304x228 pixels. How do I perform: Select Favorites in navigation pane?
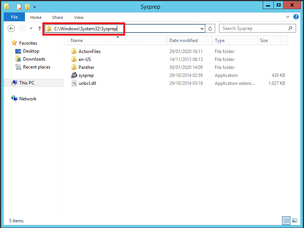pos(28,43)
